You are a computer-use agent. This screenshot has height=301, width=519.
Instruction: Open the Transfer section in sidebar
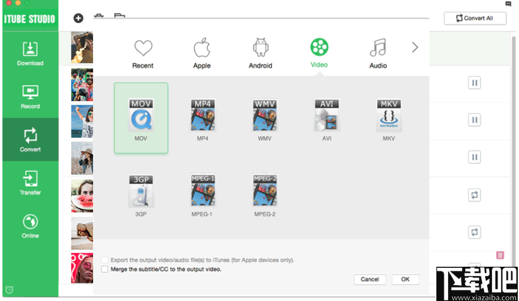[30, 183]
